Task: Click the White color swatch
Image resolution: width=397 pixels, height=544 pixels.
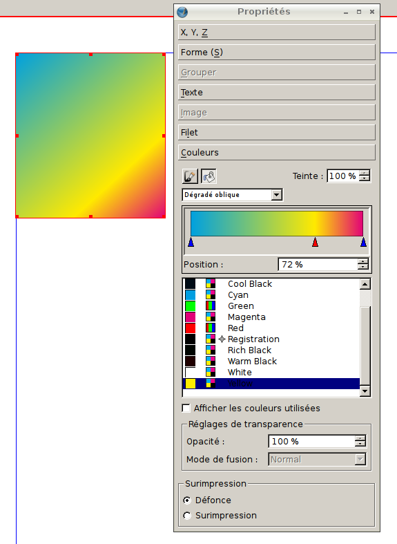Action: point(190,373)
